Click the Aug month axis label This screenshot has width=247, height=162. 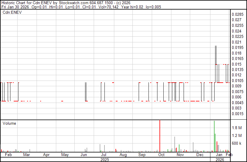click(x=123, y=155)
